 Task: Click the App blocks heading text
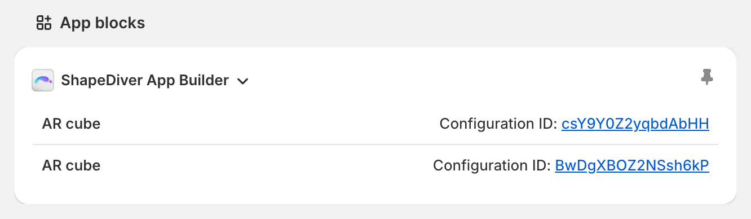[x=103, y=23]
